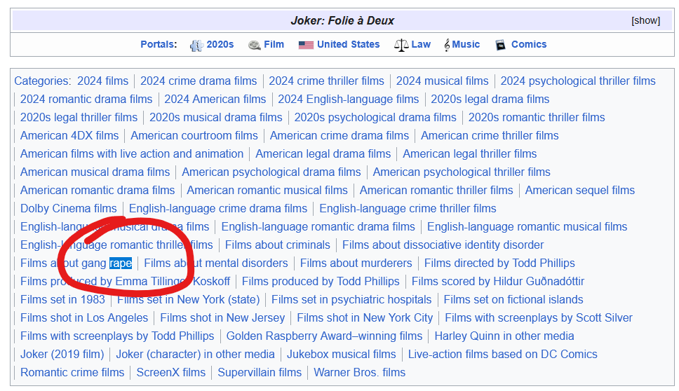Open Films scored by Hildur Guðnadóttir category
The image size is (679, 391).
point(497,281)
